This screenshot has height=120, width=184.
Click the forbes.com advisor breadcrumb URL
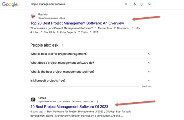coord(66,101)
